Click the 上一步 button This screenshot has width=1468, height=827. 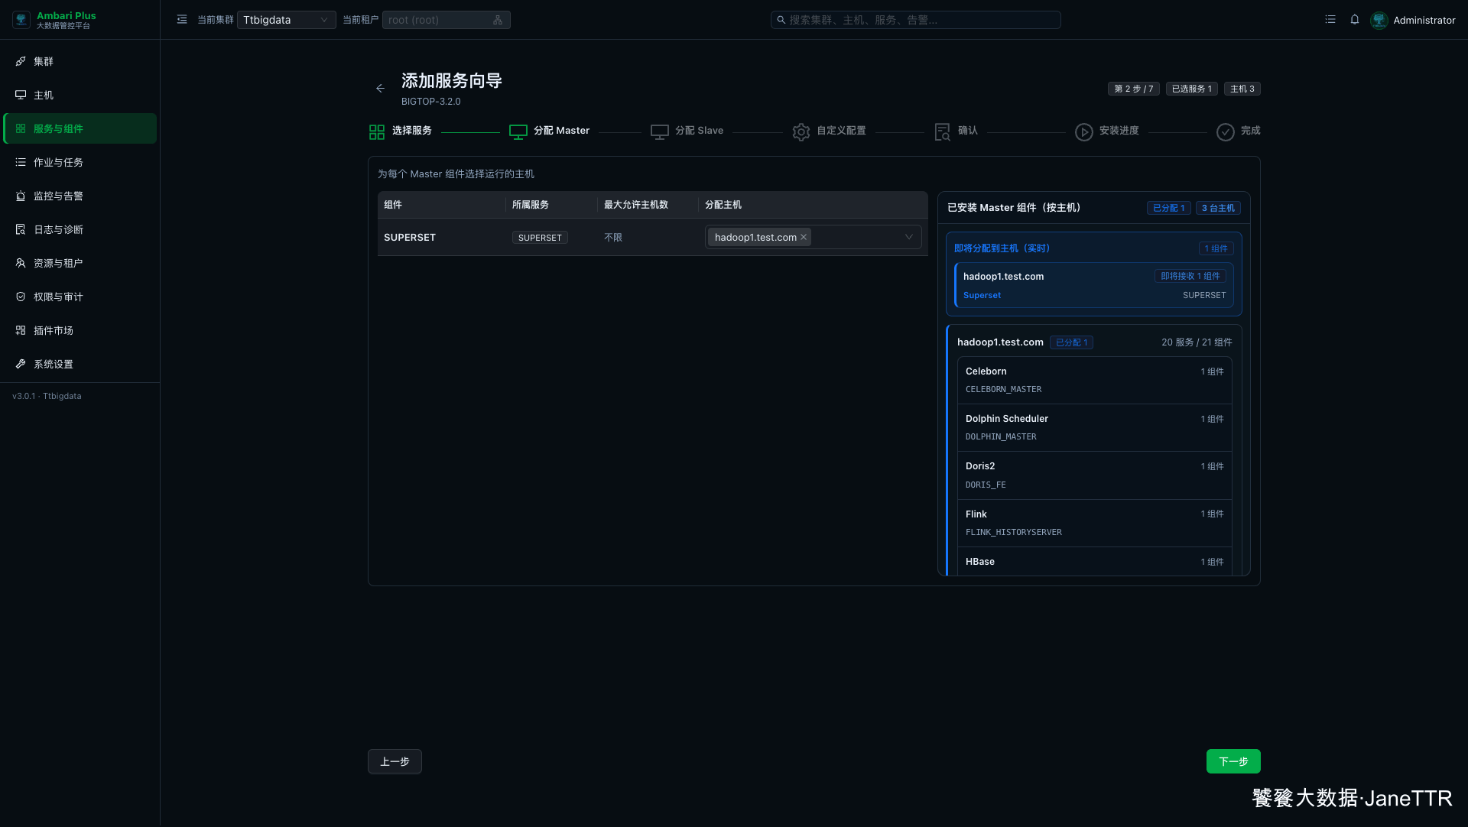point(395,761)
